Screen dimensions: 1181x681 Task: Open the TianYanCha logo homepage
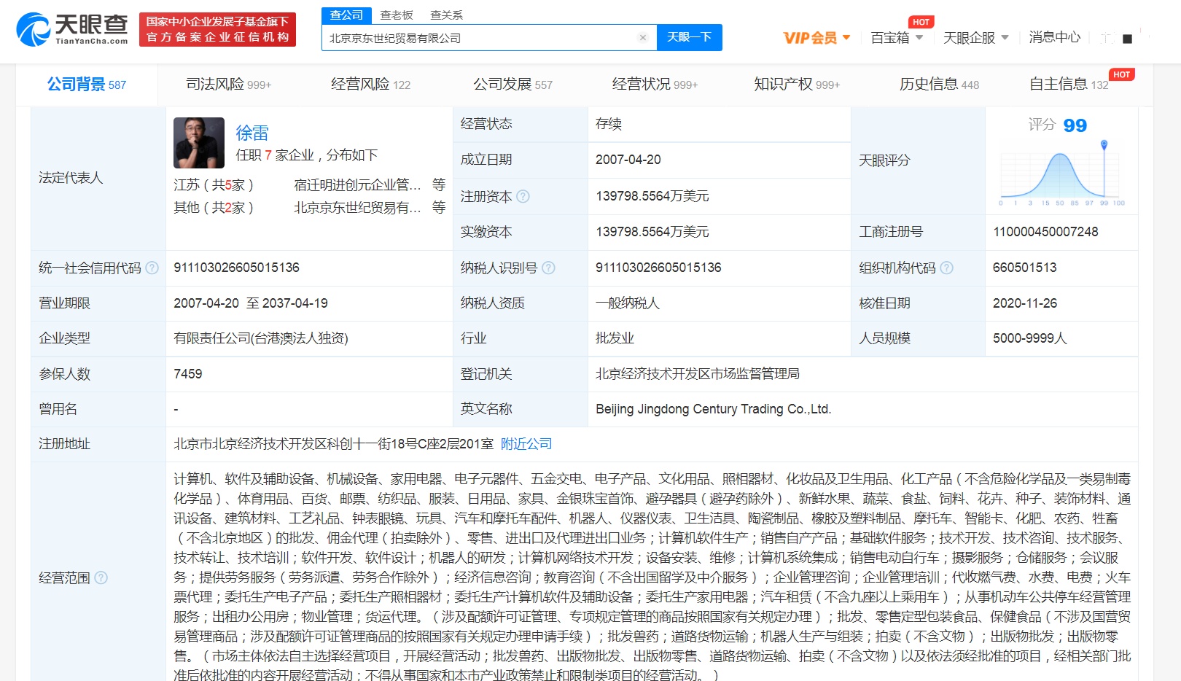tap(72, 29)
